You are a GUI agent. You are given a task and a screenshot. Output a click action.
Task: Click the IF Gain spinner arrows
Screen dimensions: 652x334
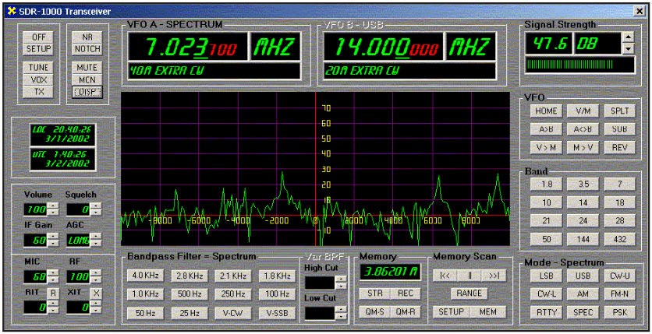tap(53, 239)
